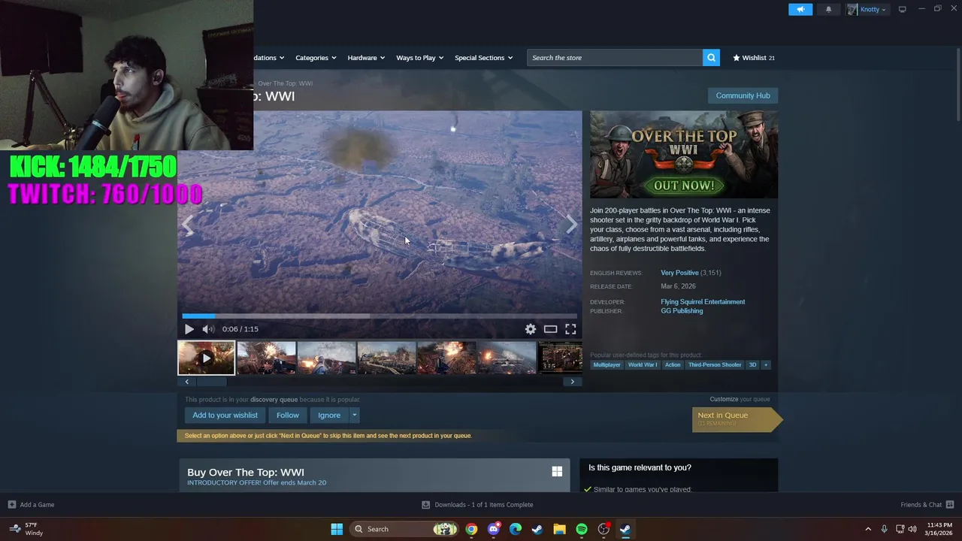Open the Wishlist star link
The width and height of the screenshot is (962, 541).
pos(754,57)
